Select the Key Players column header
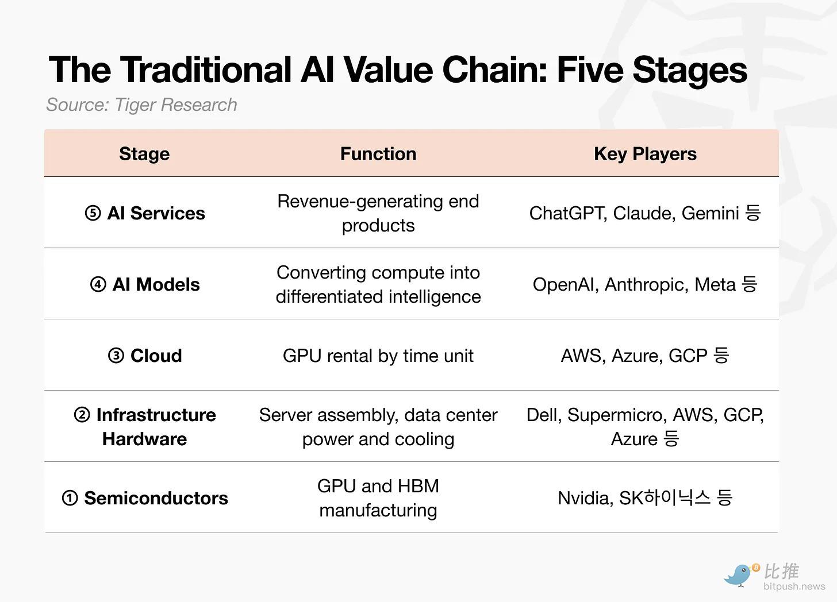Screen dimensions: 837x602 [645, 154]
